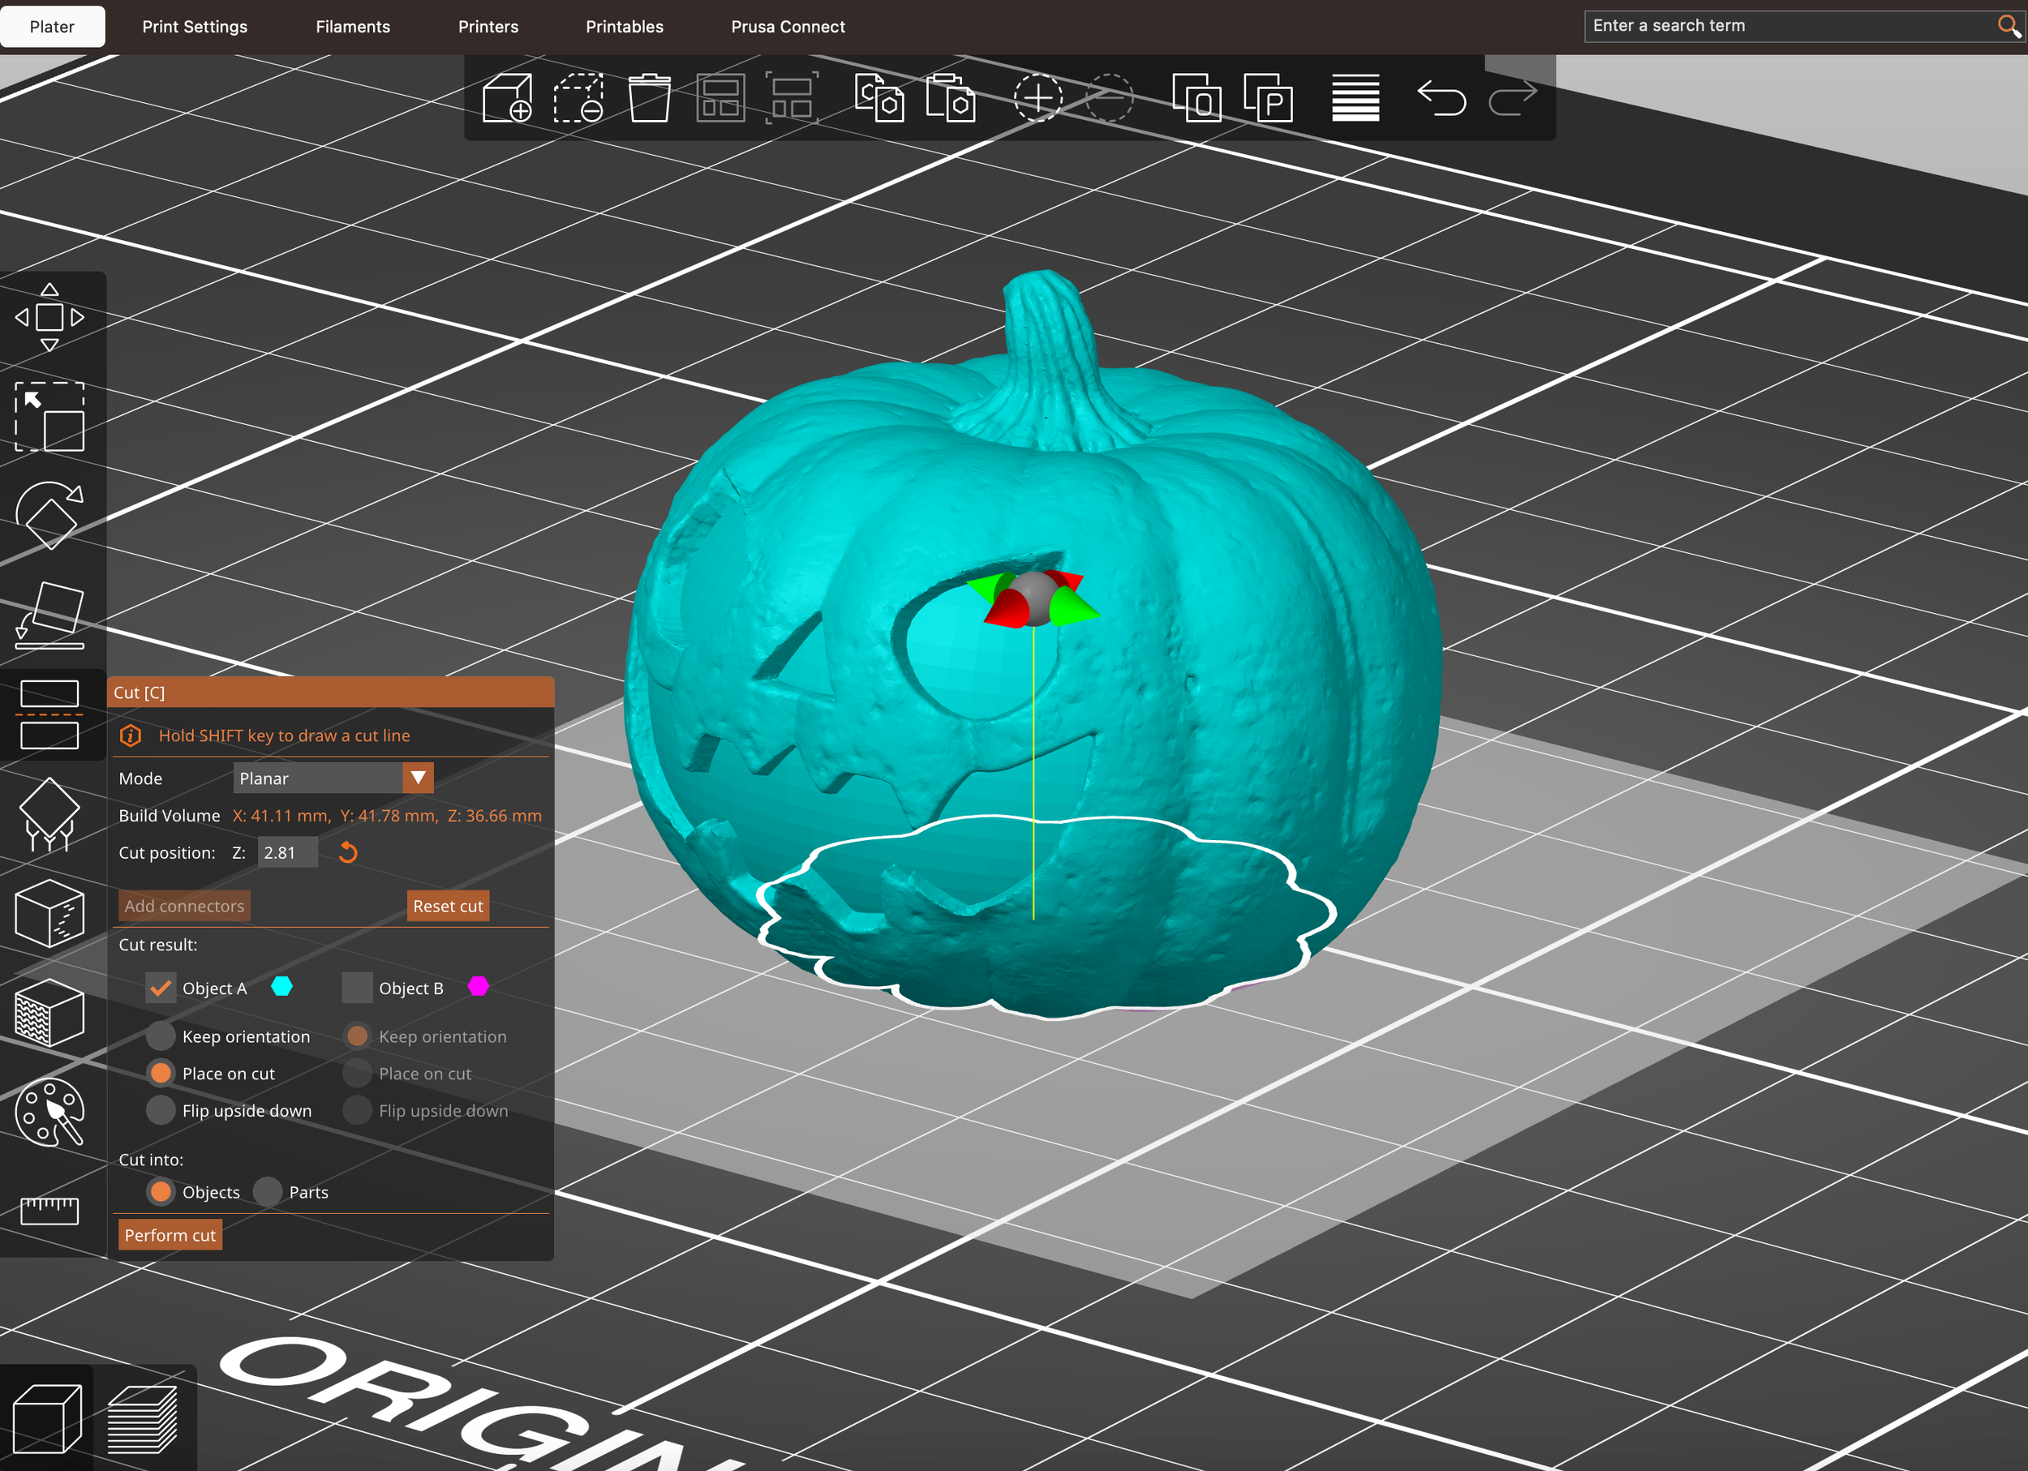Open the Multimaterial painting palette tool

tap(50, 1112)
